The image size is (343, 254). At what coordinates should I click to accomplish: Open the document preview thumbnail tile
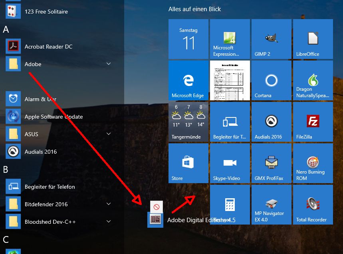(230, 80)
